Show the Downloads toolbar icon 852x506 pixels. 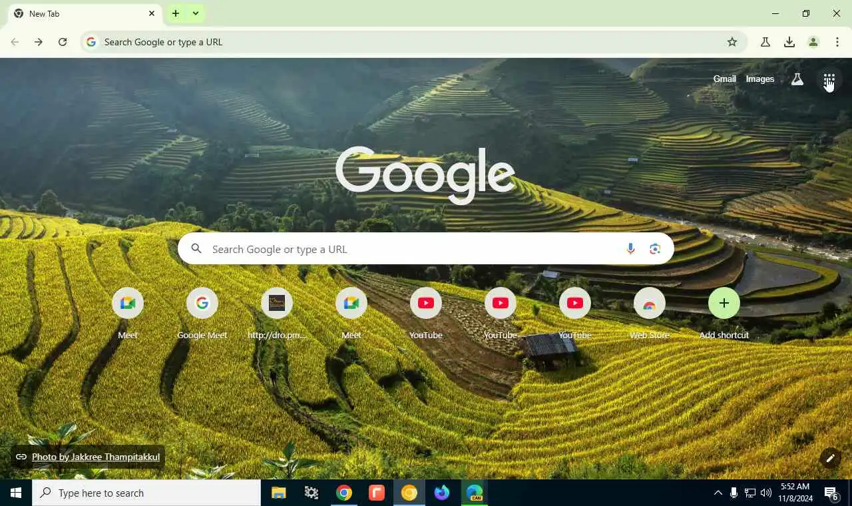[x=789, y=42]
